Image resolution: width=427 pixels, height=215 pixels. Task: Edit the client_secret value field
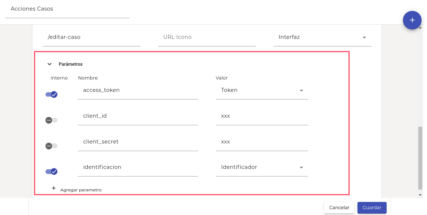(262, 142)
